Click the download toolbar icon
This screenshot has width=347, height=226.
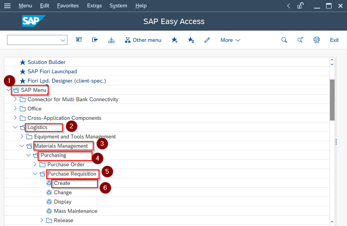[x=111, y=40]
